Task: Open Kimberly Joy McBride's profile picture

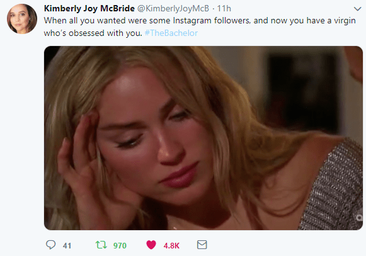Action: click(x=22, y=19)
